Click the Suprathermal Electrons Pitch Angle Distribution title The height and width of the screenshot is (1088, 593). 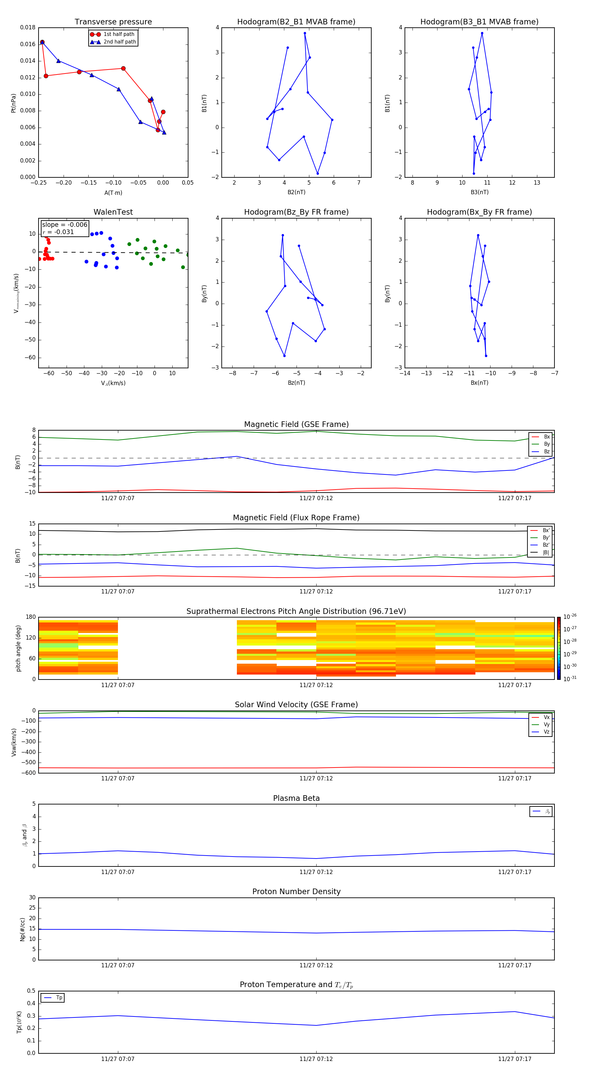pyautogui.click(x=296, y=611)
